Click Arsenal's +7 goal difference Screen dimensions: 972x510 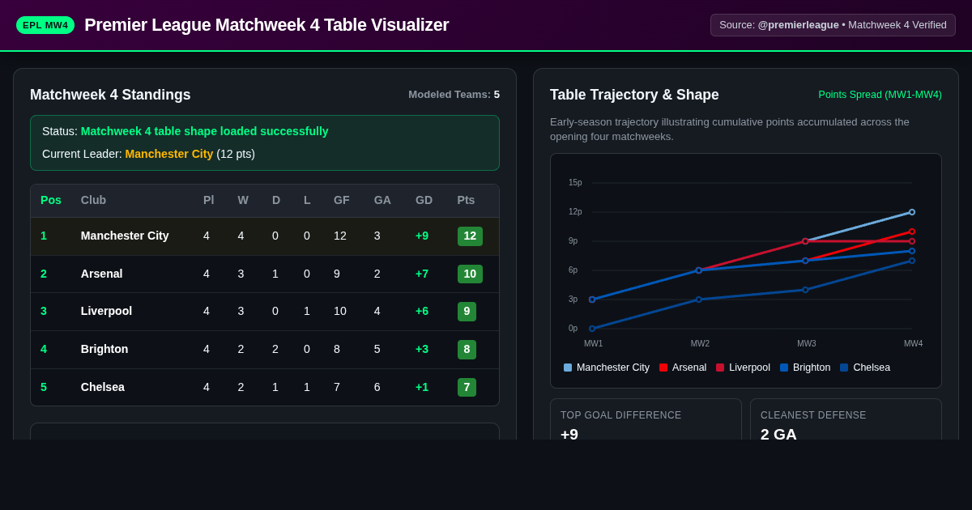[x=422, y=274]
